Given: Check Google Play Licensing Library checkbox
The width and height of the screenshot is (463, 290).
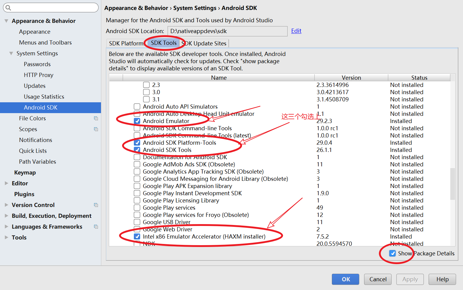Looking at the screenshot, I should pyautogui.click(x=137, y=200).
